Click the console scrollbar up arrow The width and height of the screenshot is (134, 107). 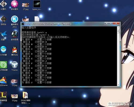118,28
